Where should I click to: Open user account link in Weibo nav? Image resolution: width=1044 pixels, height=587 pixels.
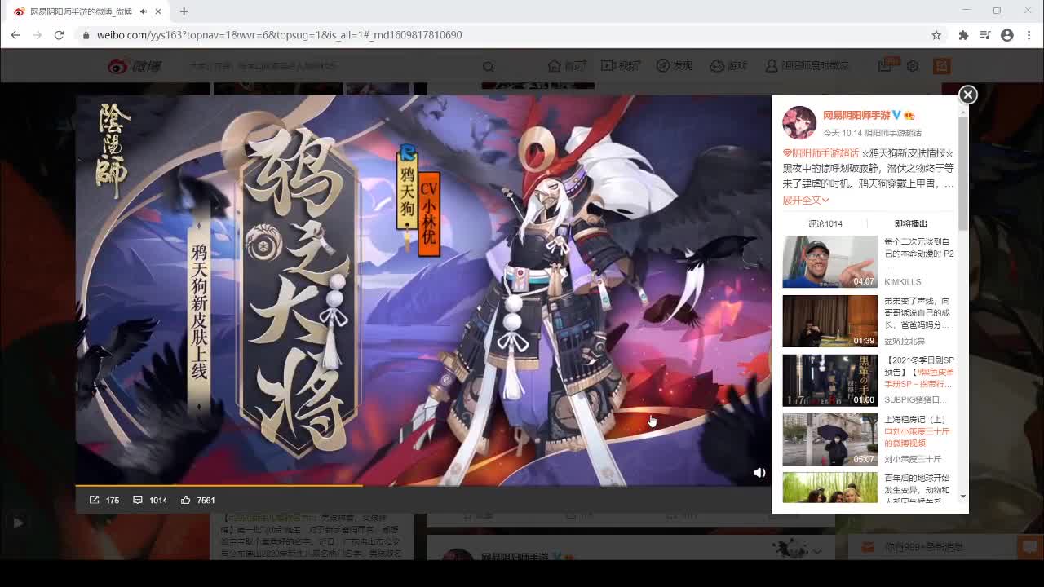pos(807,66)
